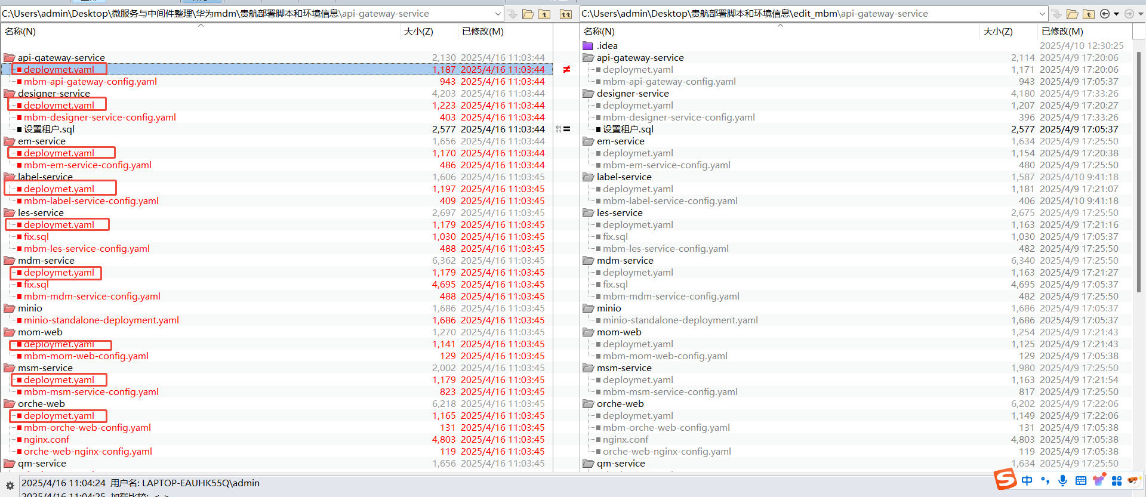This screenshot has width=1146, height=497.
Task: Collapse the right mdm-service folder
Action: (589, 261)
